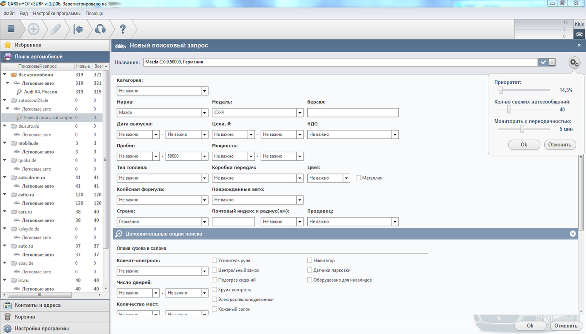The width and height of the screenshot is (586, 334).
Task: Click folder icon next to mobile.de
Action: coord(14,143)
